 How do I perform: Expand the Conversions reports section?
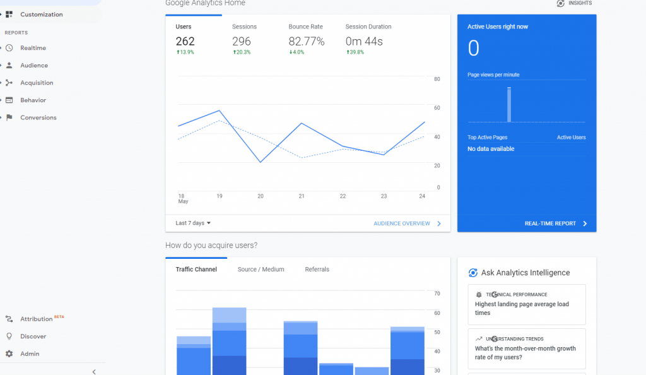(x=1, y=117)
